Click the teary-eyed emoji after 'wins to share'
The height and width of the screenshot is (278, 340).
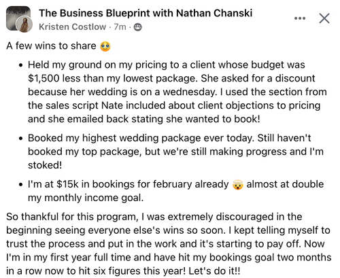[x=105, y=46]
